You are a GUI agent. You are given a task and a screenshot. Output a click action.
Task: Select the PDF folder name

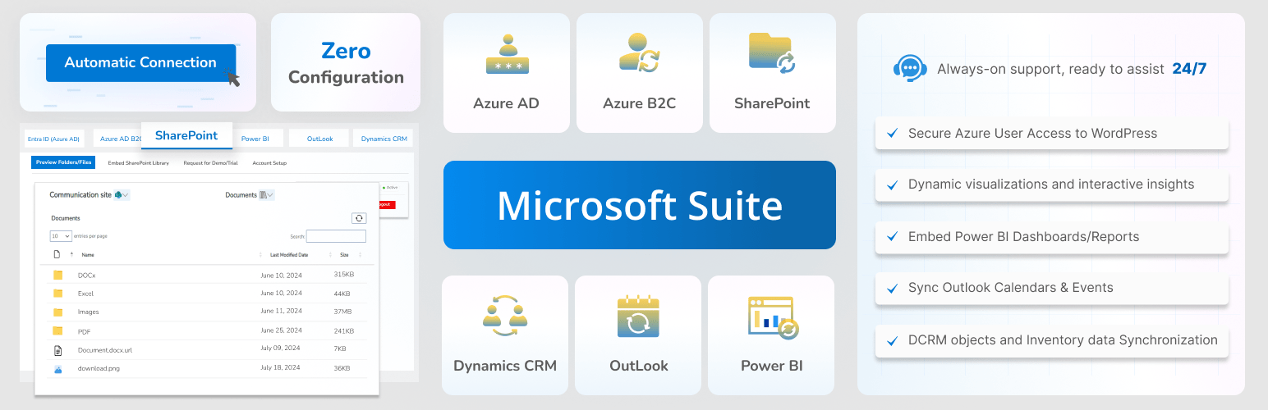[x=84, y=331]
